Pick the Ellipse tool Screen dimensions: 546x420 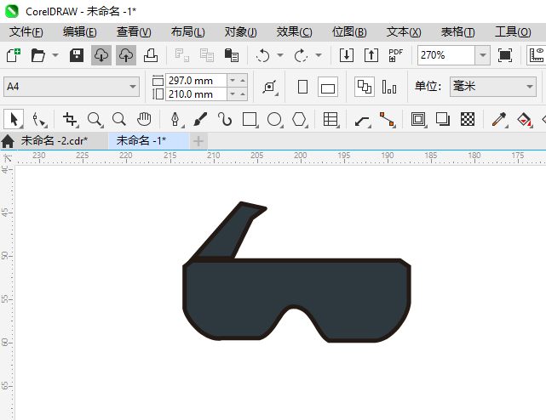click(274, 119)
